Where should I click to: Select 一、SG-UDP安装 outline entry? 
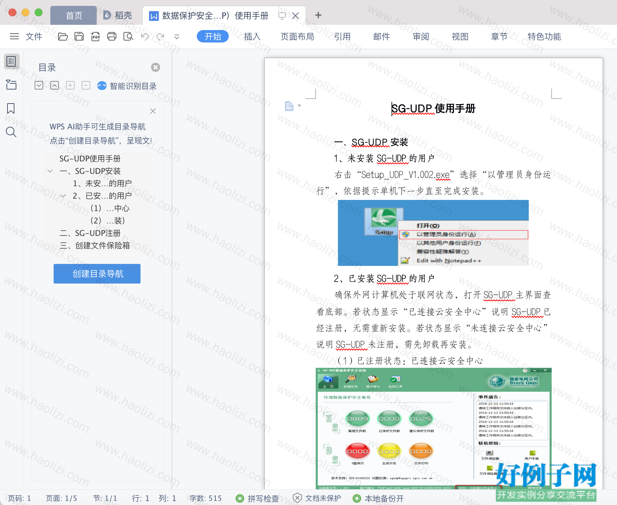(90, 171)
